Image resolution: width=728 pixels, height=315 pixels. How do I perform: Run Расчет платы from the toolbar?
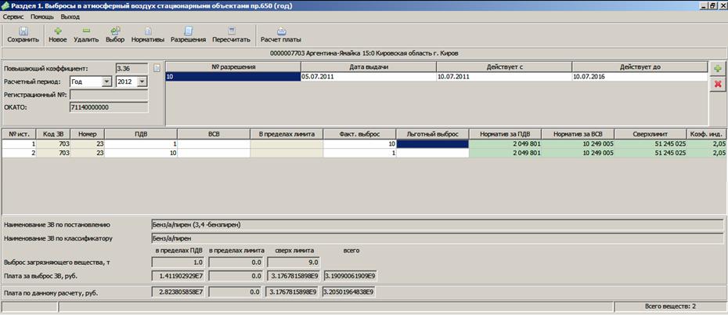pyautogui.click(x=280, y=34)
